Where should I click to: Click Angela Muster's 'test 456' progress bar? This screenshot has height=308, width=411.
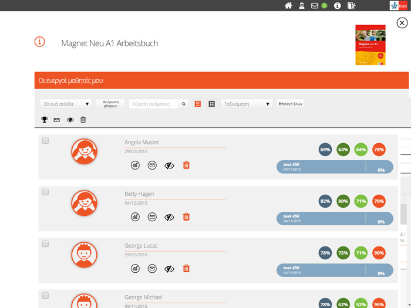click(x=335, y=167)
